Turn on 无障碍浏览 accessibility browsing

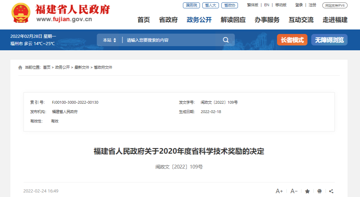point(329,40)
